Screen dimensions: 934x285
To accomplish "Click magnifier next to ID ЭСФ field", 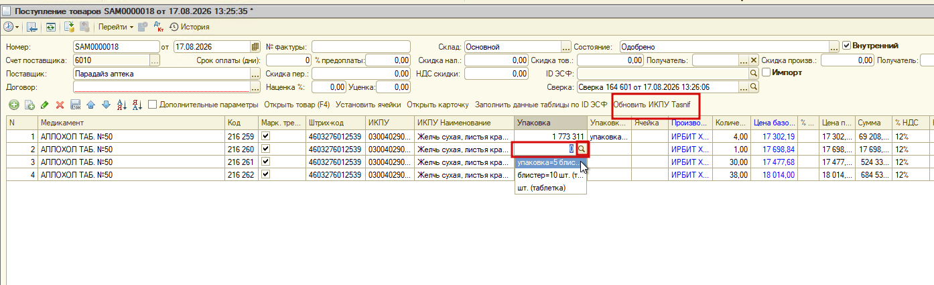I will click(753, 74).
